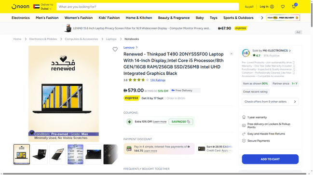Image resolution: width=313 pixels, height=175 pixels.
Task: Select fourth thumbnail with spec sheet
Action: 75,154
